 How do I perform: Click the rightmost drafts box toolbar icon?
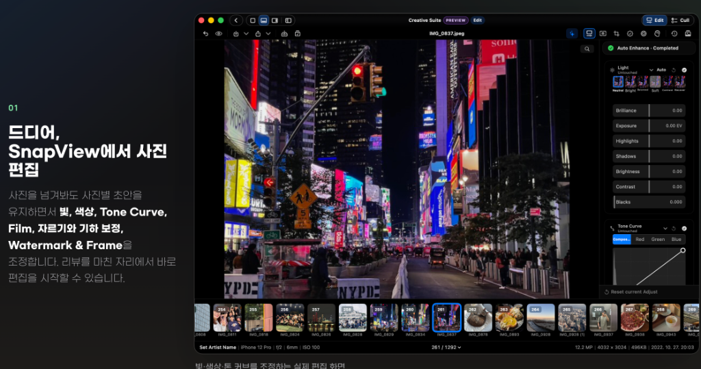[688, 34]
